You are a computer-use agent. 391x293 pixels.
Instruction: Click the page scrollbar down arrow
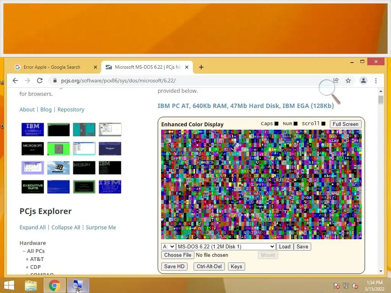pos(381,271)
